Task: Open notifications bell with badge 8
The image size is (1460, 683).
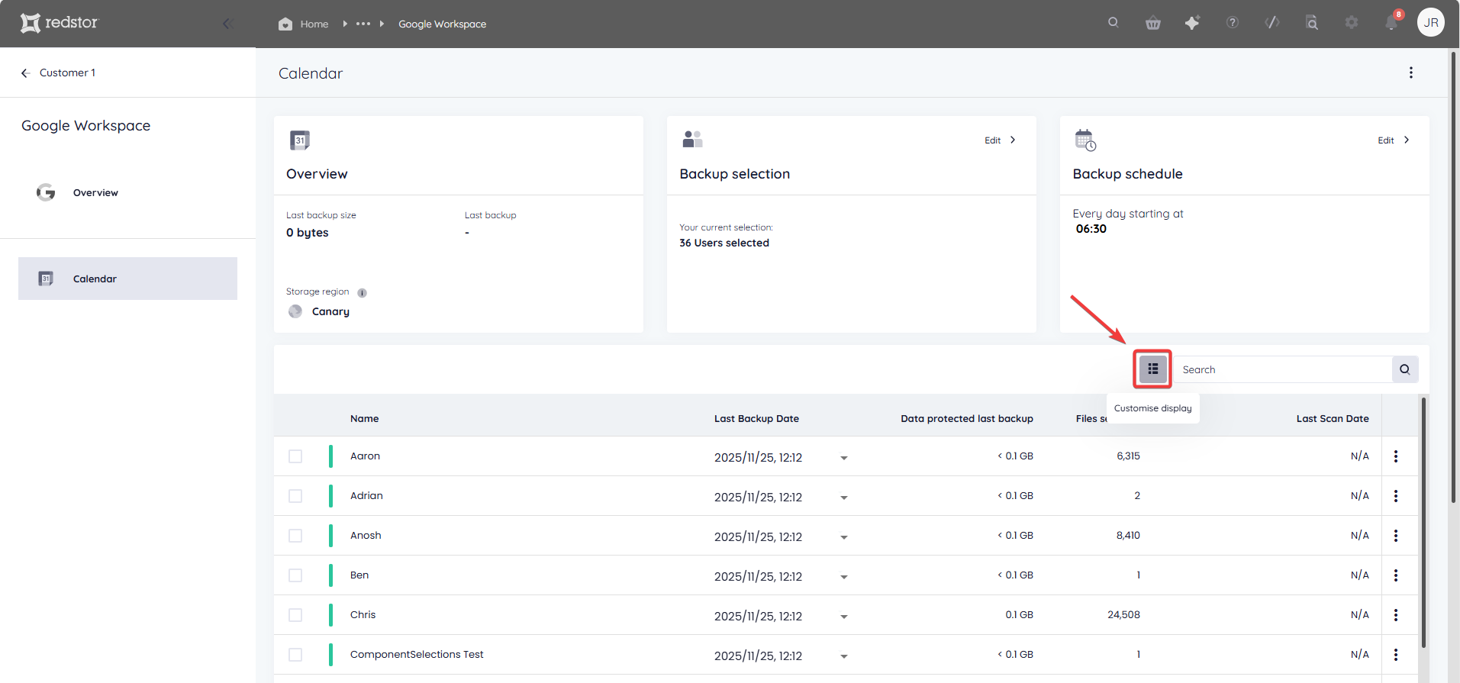Action: (1391, 23)
